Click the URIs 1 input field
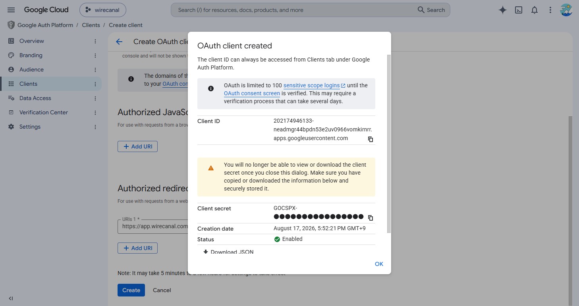Viewport: 579px width, 306px height. 153,226
